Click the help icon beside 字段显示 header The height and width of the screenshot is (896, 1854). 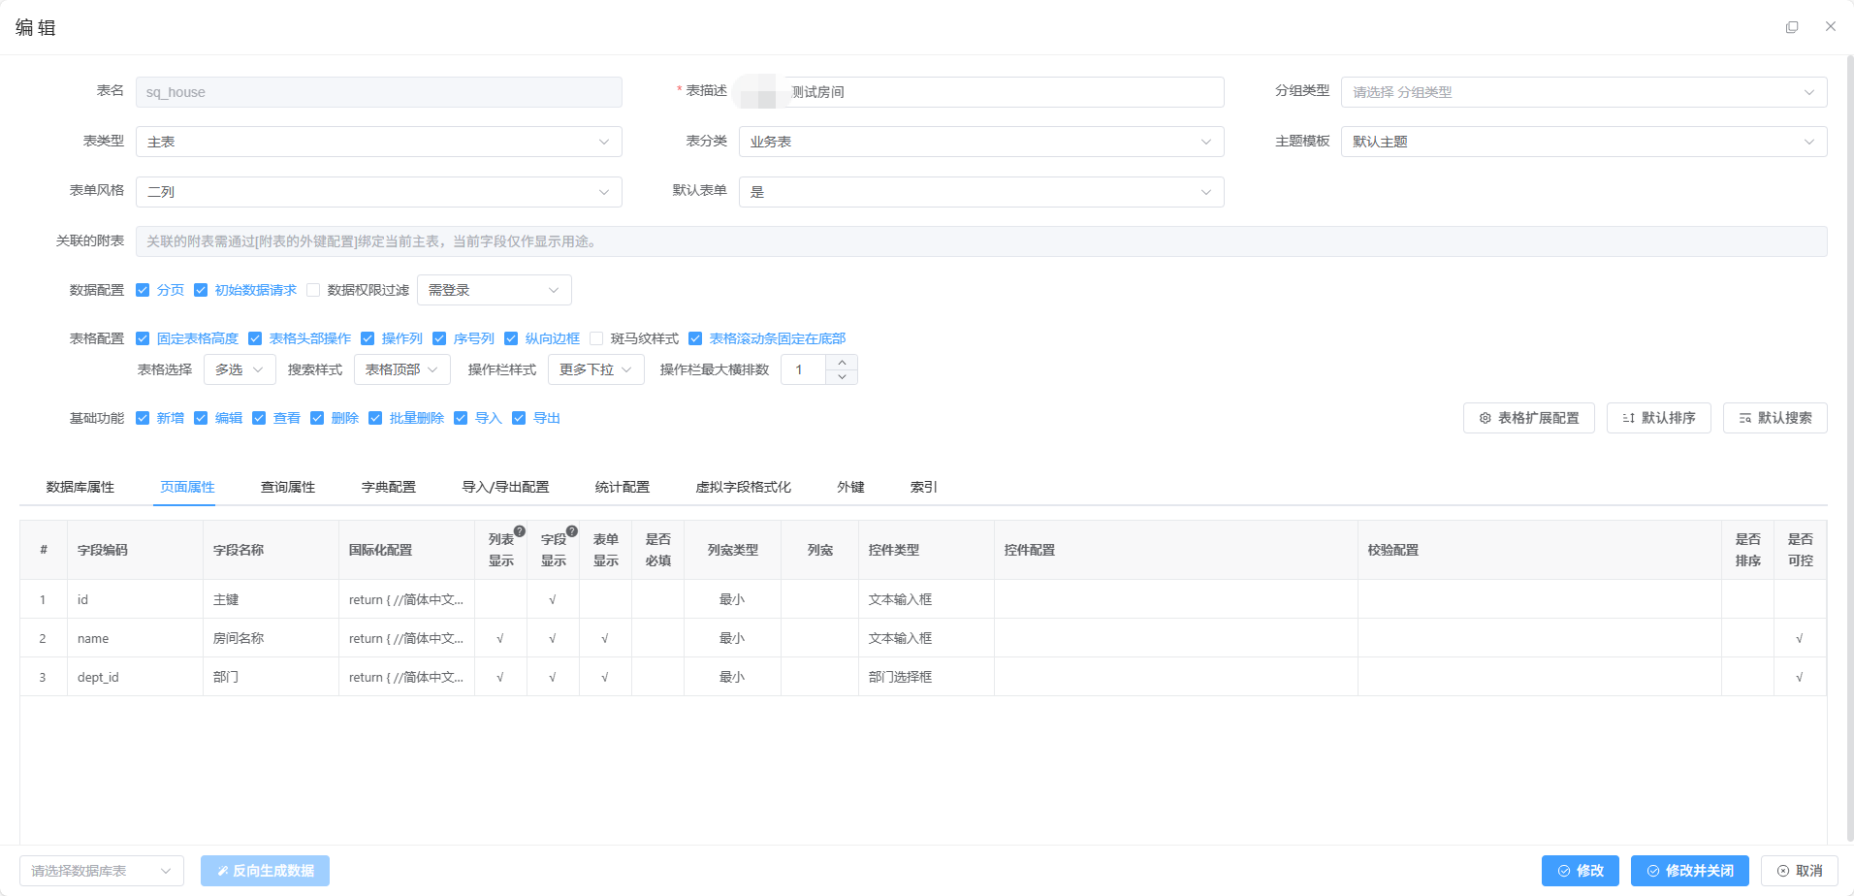click(572, 531)
